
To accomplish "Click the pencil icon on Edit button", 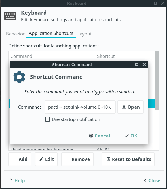I will [42, 159].
